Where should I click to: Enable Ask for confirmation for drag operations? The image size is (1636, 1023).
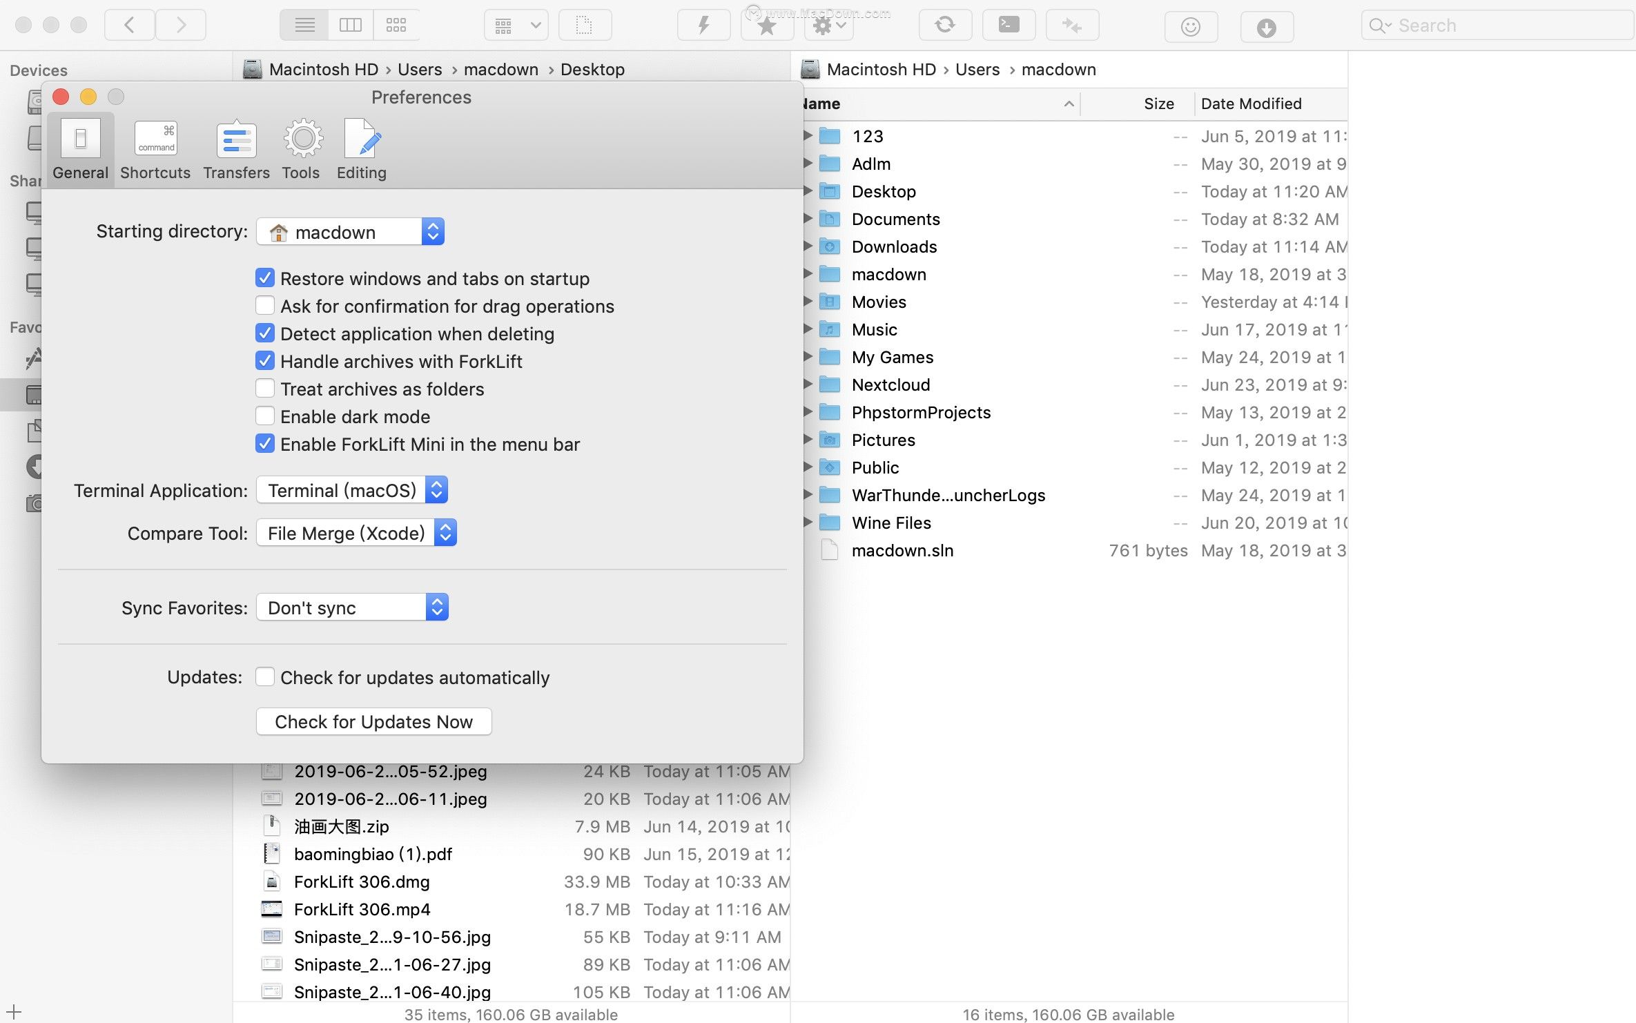click(265, 306)
